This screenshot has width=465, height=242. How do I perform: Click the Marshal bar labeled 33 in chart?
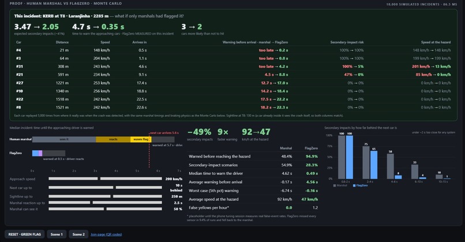415,172
